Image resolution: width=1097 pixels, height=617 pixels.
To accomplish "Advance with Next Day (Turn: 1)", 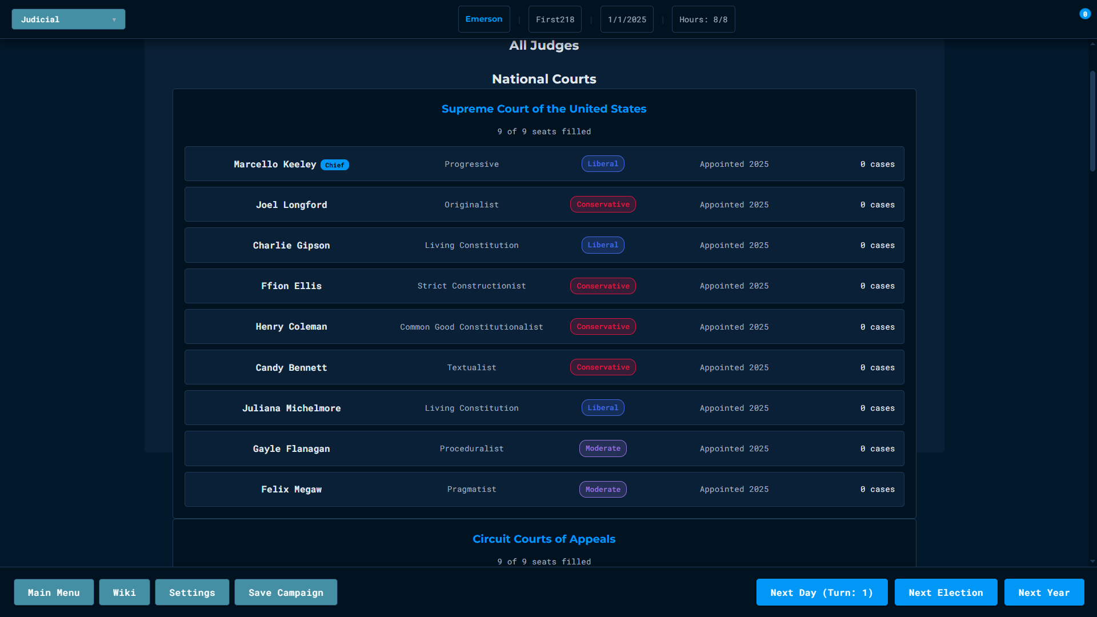I will point(822,592).
